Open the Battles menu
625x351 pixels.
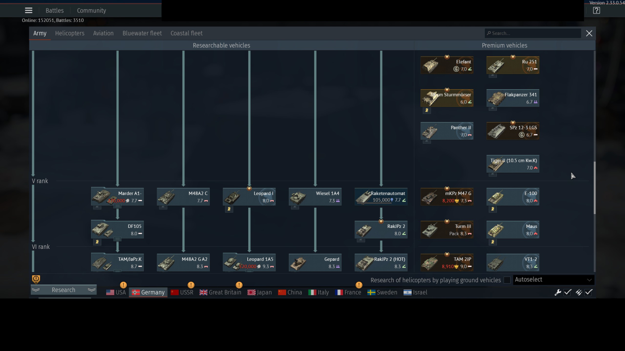(x=54, y=10)
